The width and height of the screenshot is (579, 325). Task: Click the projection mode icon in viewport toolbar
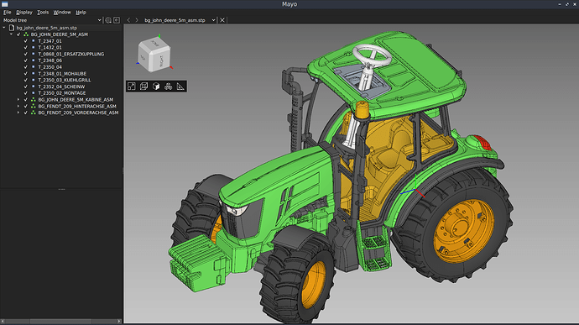click(143, 86)
